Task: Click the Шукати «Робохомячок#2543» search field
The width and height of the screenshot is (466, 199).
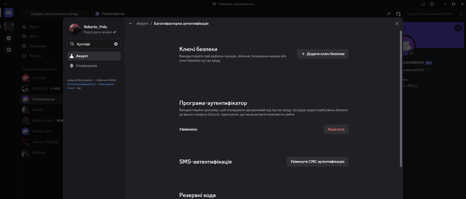Action: point(435,14)
